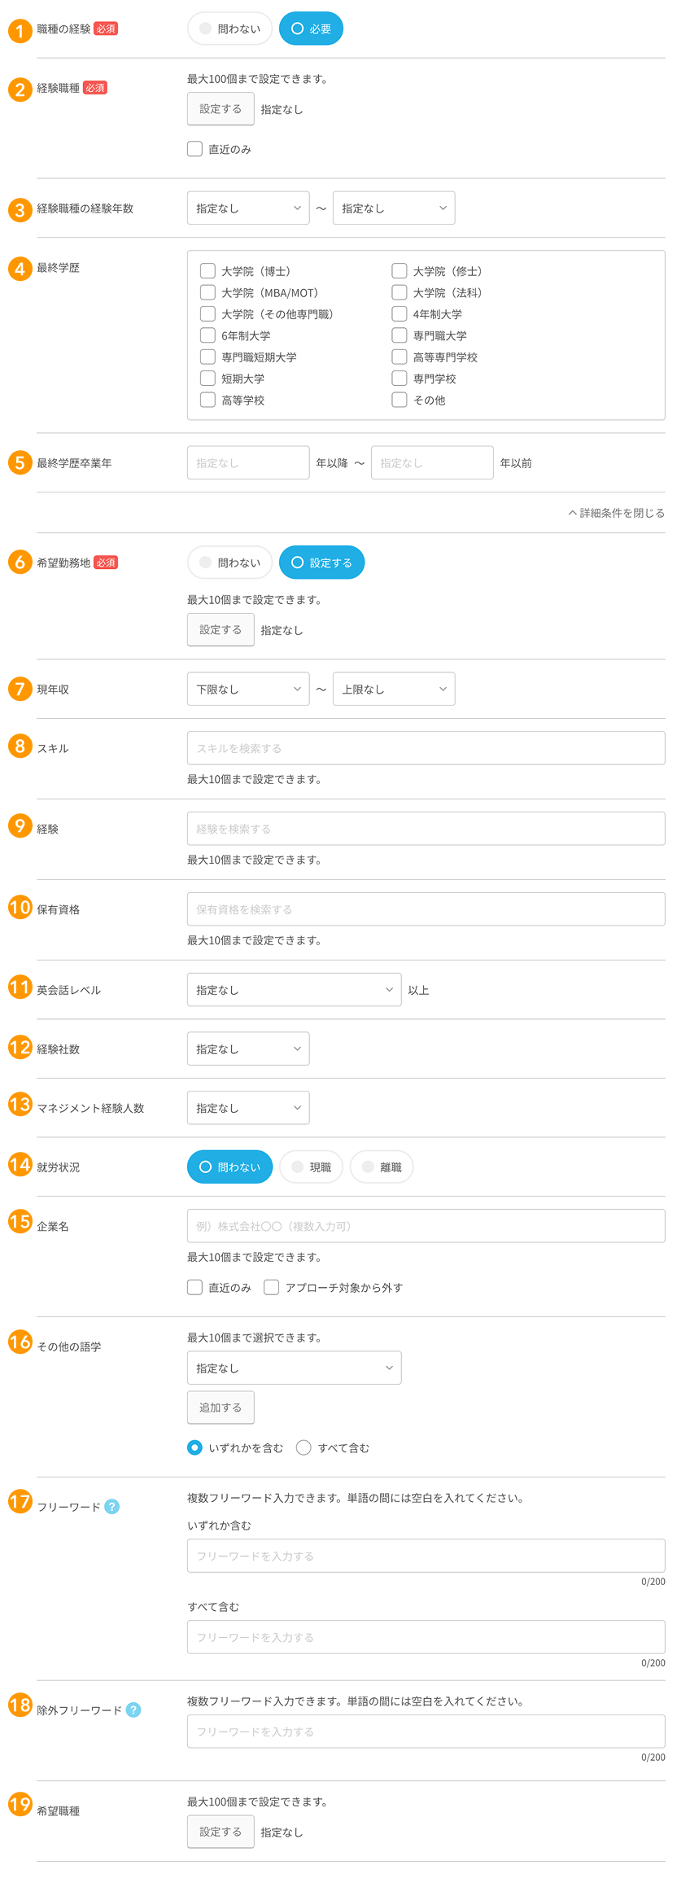Check 高等学校 option
Viewport: 690px width, 1887px height.
pyautogui.click(x=207, y=401)
